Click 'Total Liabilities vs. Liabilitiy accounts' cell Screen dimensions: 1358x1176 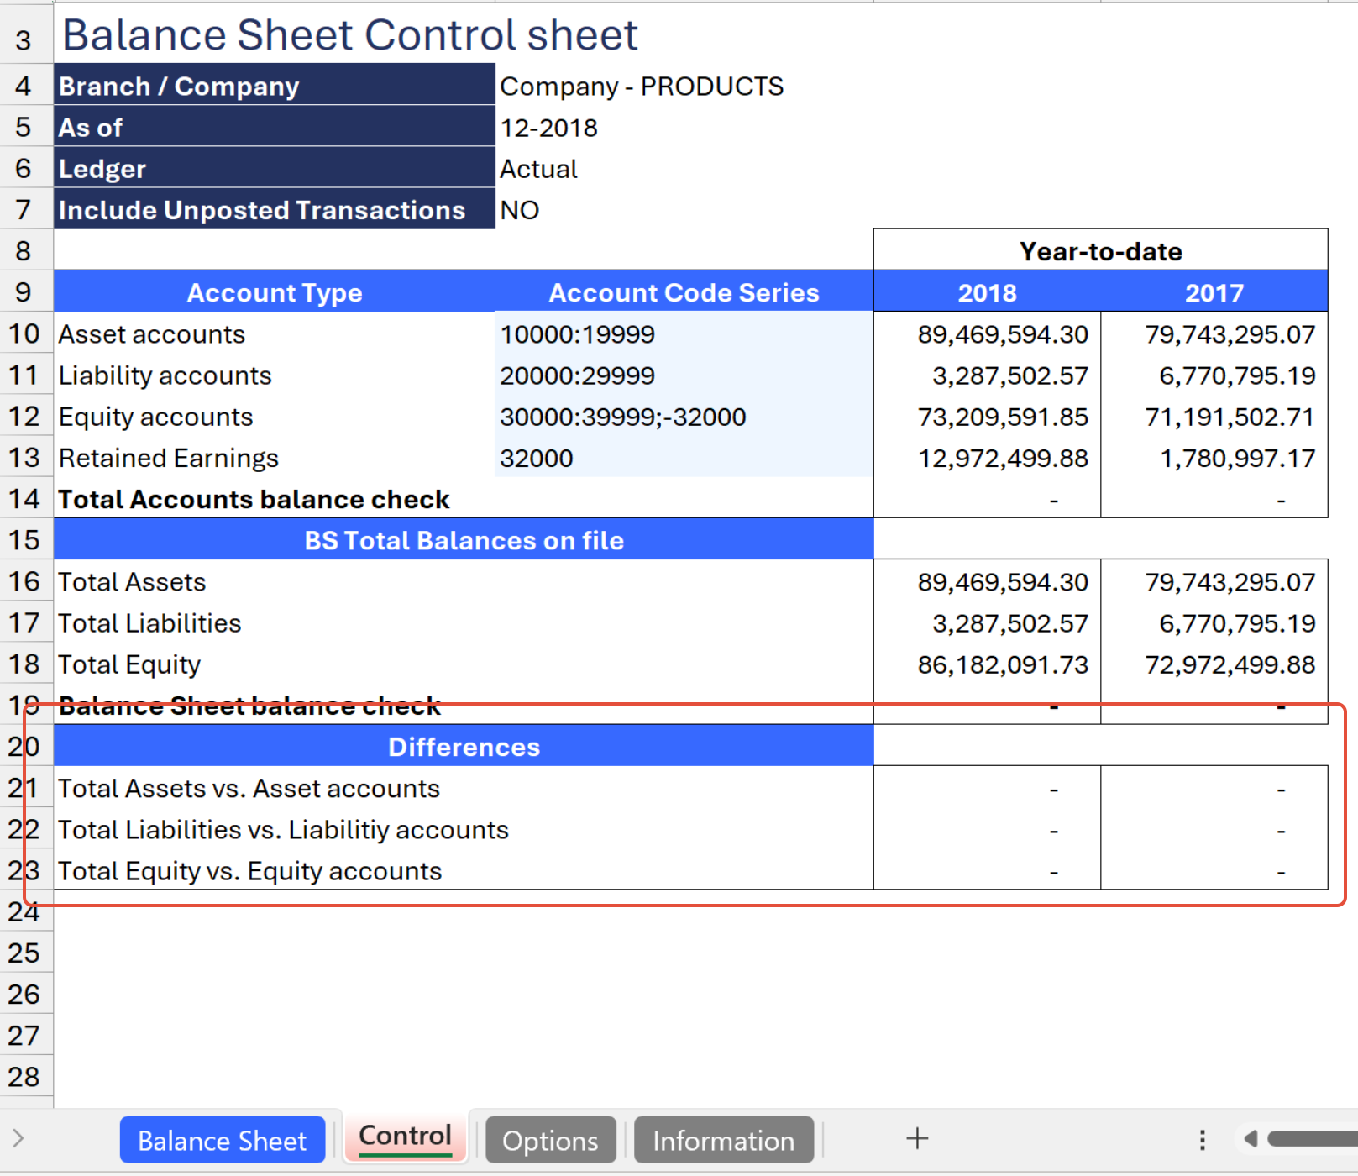(x=464, y=829)
